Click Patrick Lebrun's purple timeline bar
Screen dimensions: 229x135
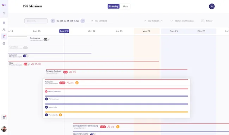coord(117,96)
